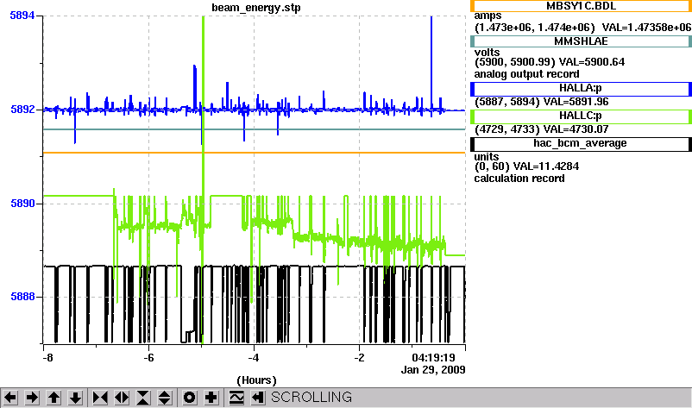The height and width of the screenshot is (408, 692).
Task: Select the hac_bcm_average curve legend
Action: (581, 144)
